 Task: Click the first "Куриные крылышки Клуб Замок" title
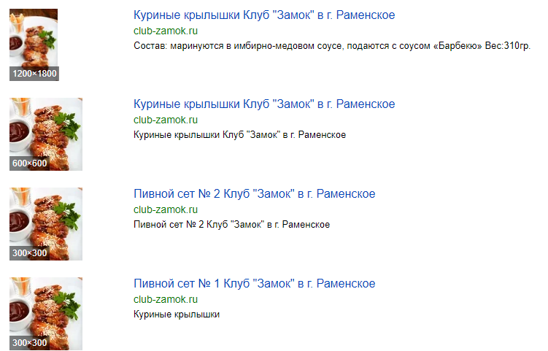264,15
